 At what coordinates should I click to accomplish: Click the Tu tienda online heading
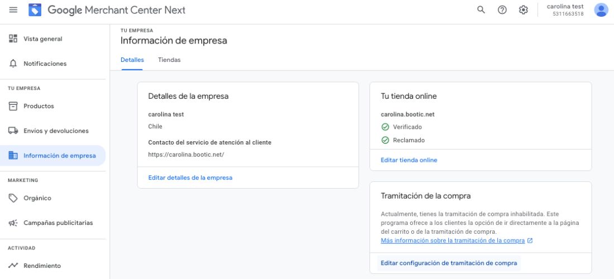click(409, 96)
